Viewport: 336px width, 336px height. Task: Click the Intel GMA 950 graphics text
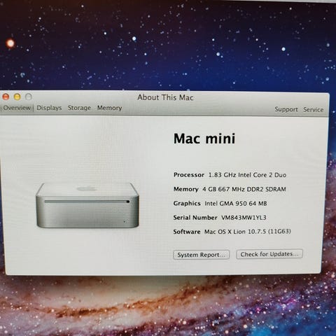(x=236, y=204)
